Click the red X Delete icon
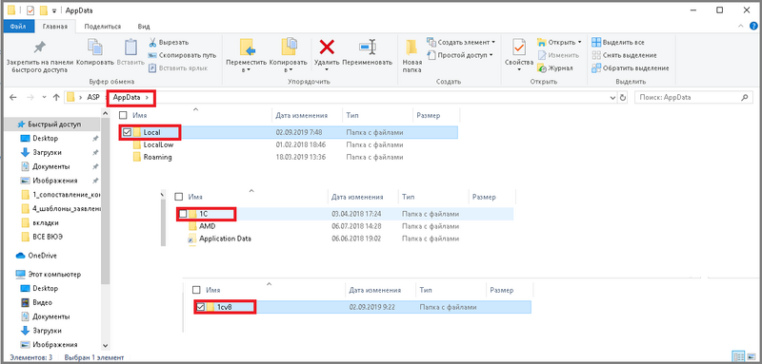This screenshot has height=364, width=762. [327, 47]
